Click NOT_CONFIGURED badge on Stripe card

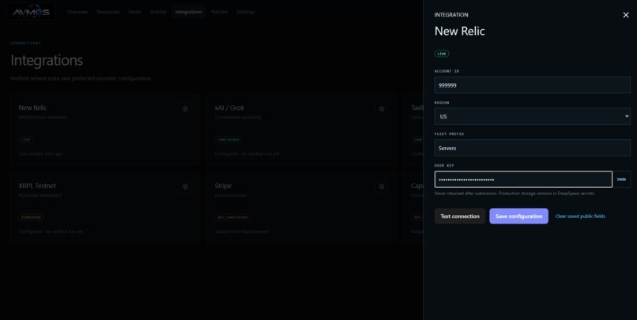point(233,217)
